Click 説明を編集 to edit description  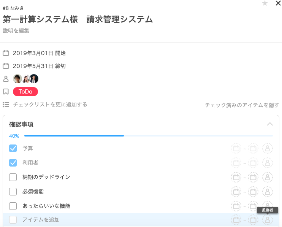coord(16,31)
